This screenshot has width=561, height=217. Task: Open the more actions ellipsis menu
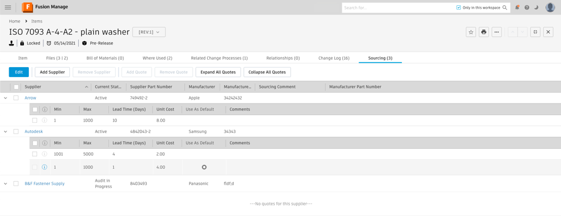[x=497, y=32]
